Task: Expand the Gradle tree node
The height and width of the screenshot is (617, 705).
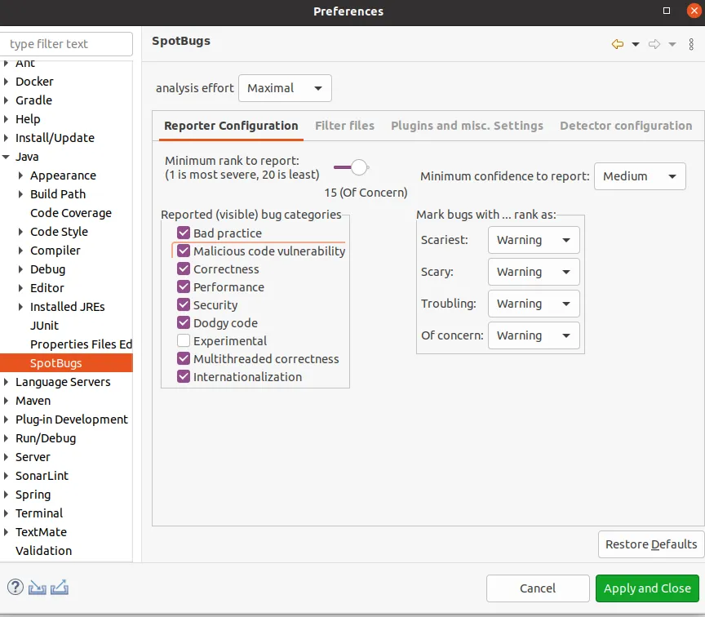Action: (x=6, y=100)
